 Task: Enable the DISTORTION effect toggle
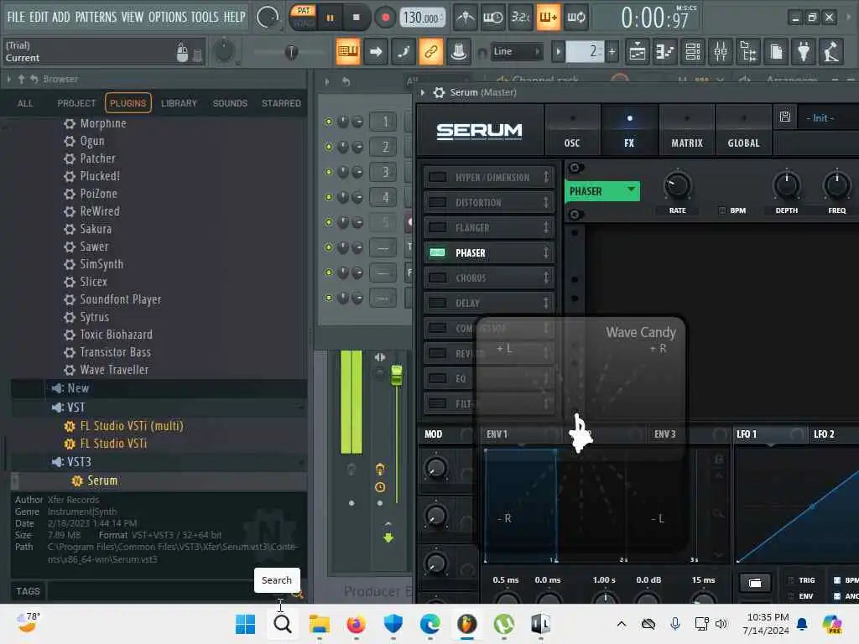pos(437,202)
